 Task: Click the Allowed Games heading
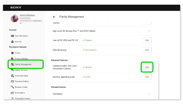click(x=58, y=87)
